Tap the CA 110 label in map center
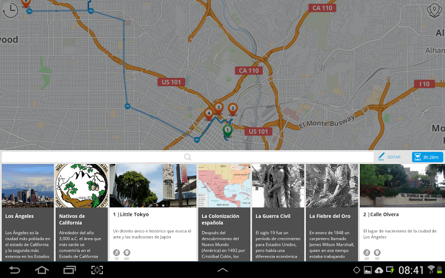 click(249, 71)
